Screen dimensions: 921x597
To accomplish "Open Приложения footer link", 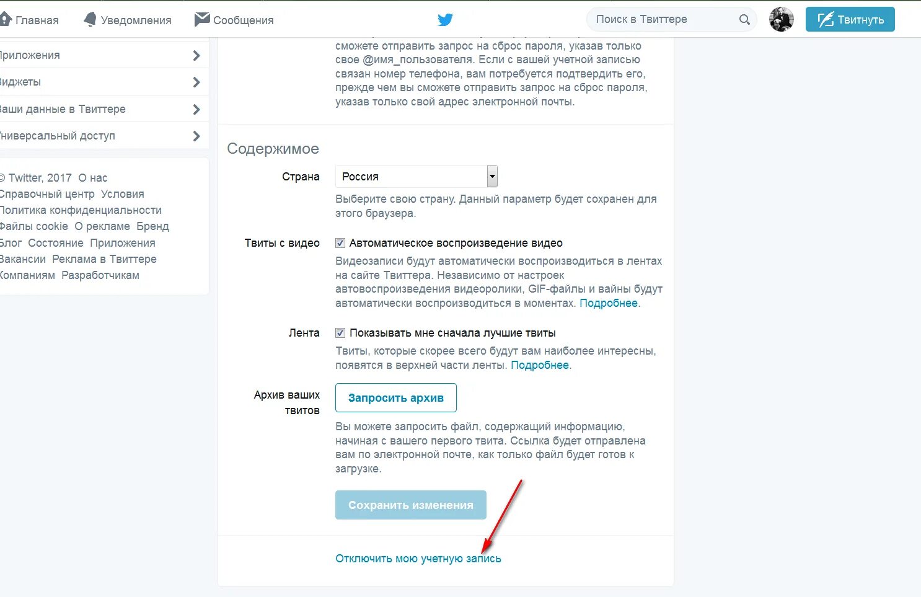I will (x=123, y=243).
